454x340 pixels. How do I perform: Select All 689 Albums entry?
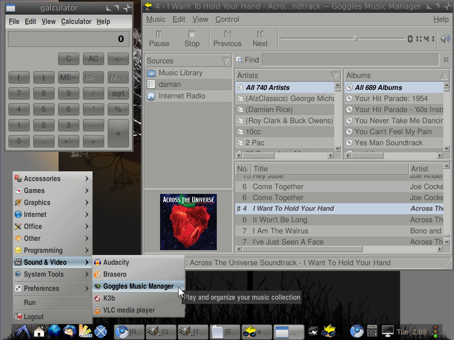pyautogui.click(x=394, y=87)
